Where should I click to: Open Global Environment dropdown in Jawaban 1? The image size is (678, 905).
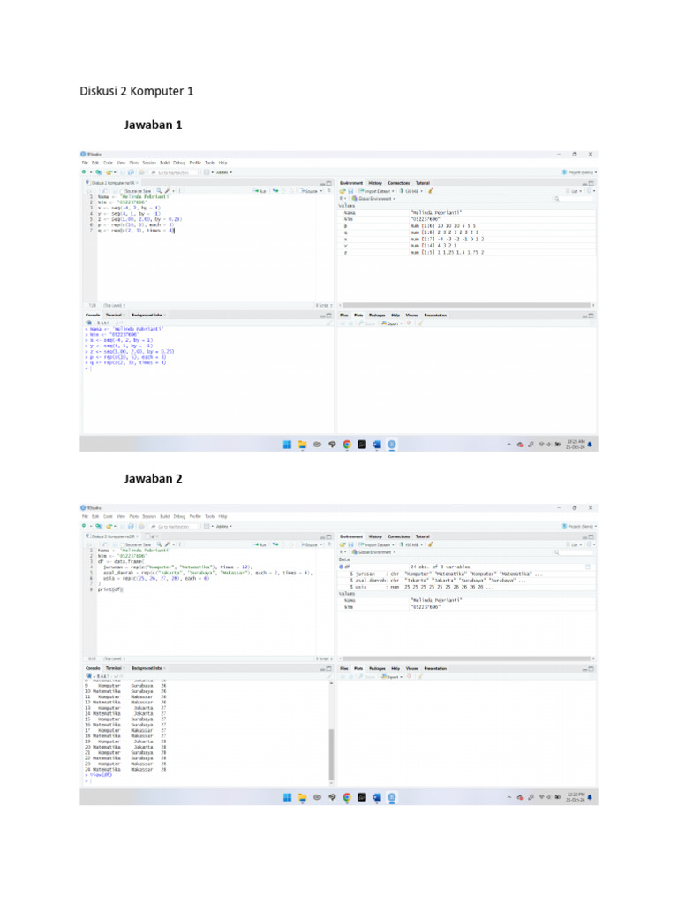pos(373,199)
